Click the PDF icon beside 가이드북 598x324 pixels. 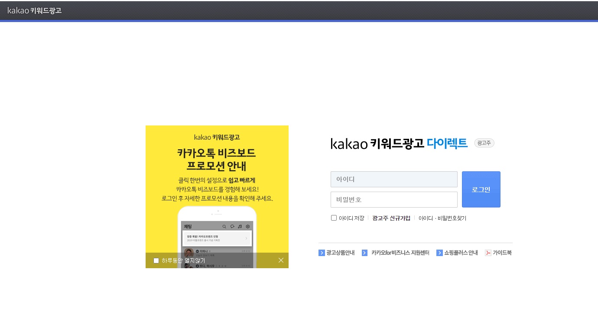pyautogui.click(x=488, y=253)
